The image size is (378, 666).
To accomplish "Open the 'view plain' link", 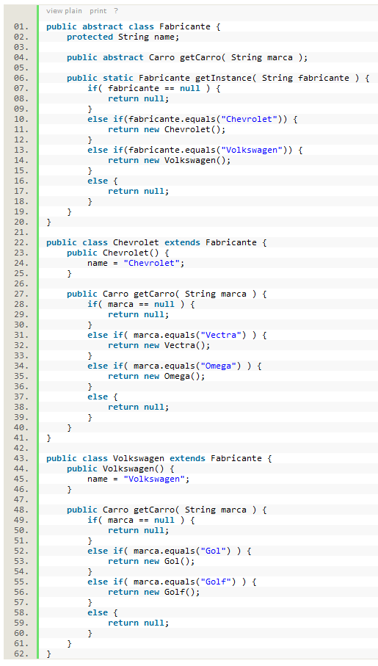I will coord(64,10).
